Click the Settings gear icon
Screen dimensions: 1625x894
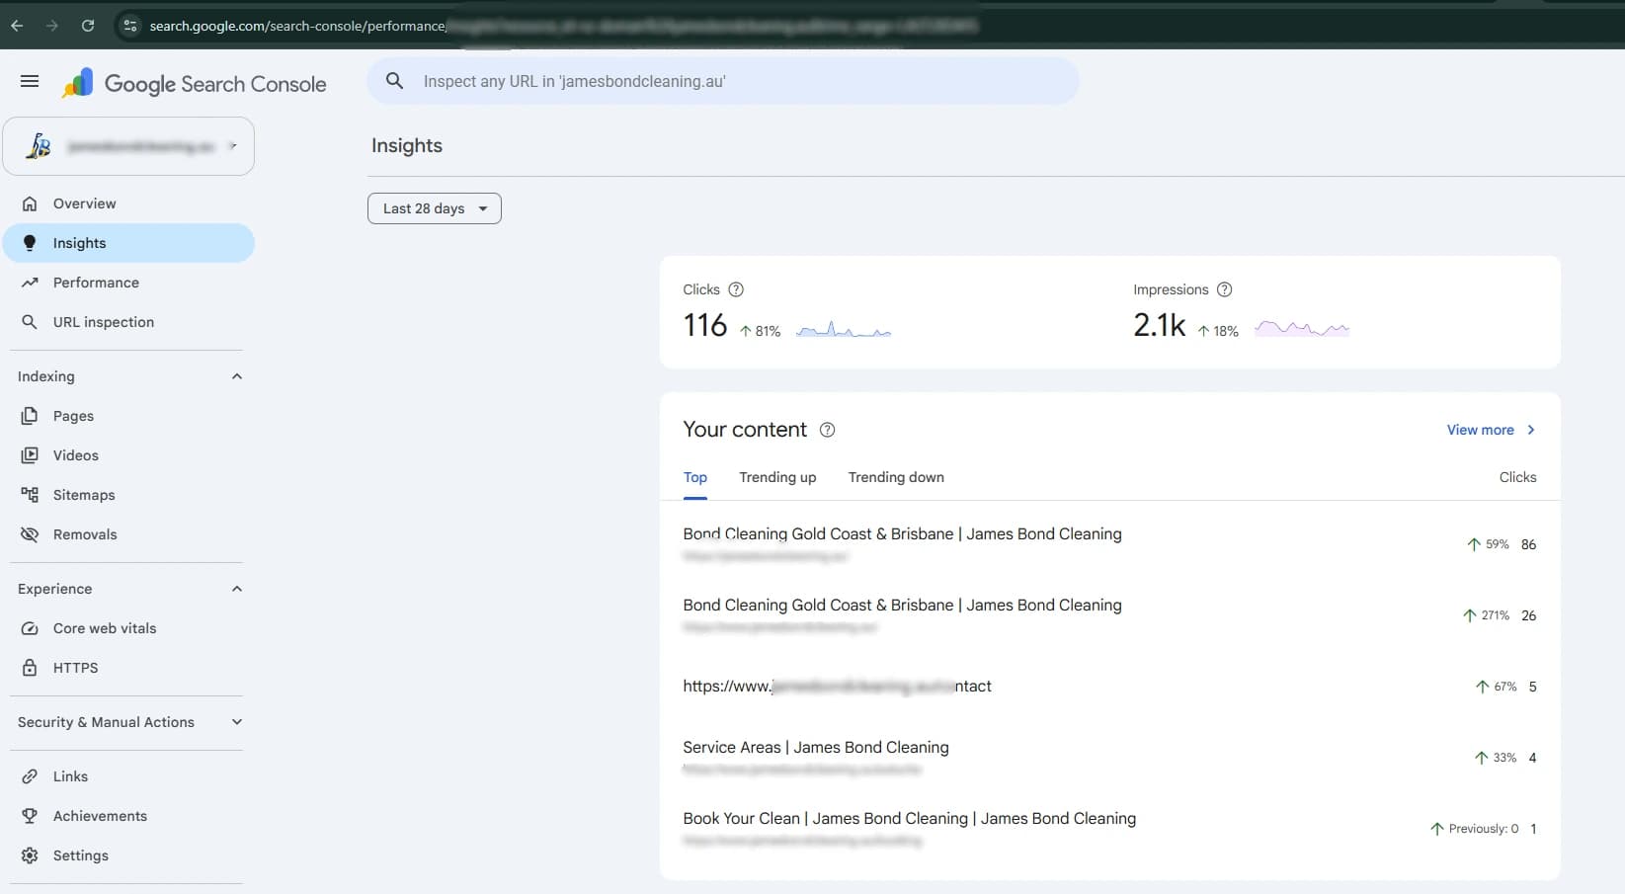coord(30,855)
